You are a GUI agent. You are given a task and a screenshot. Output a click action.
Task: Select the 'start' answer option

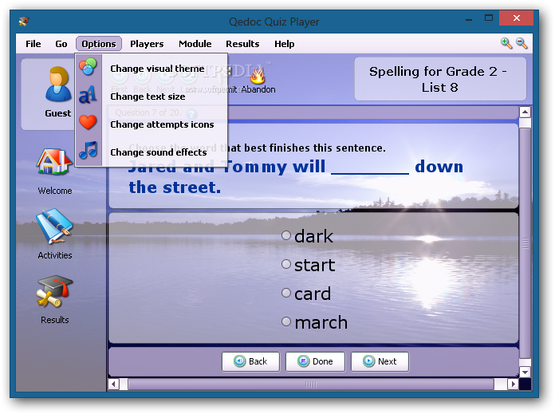pos(308,265)
